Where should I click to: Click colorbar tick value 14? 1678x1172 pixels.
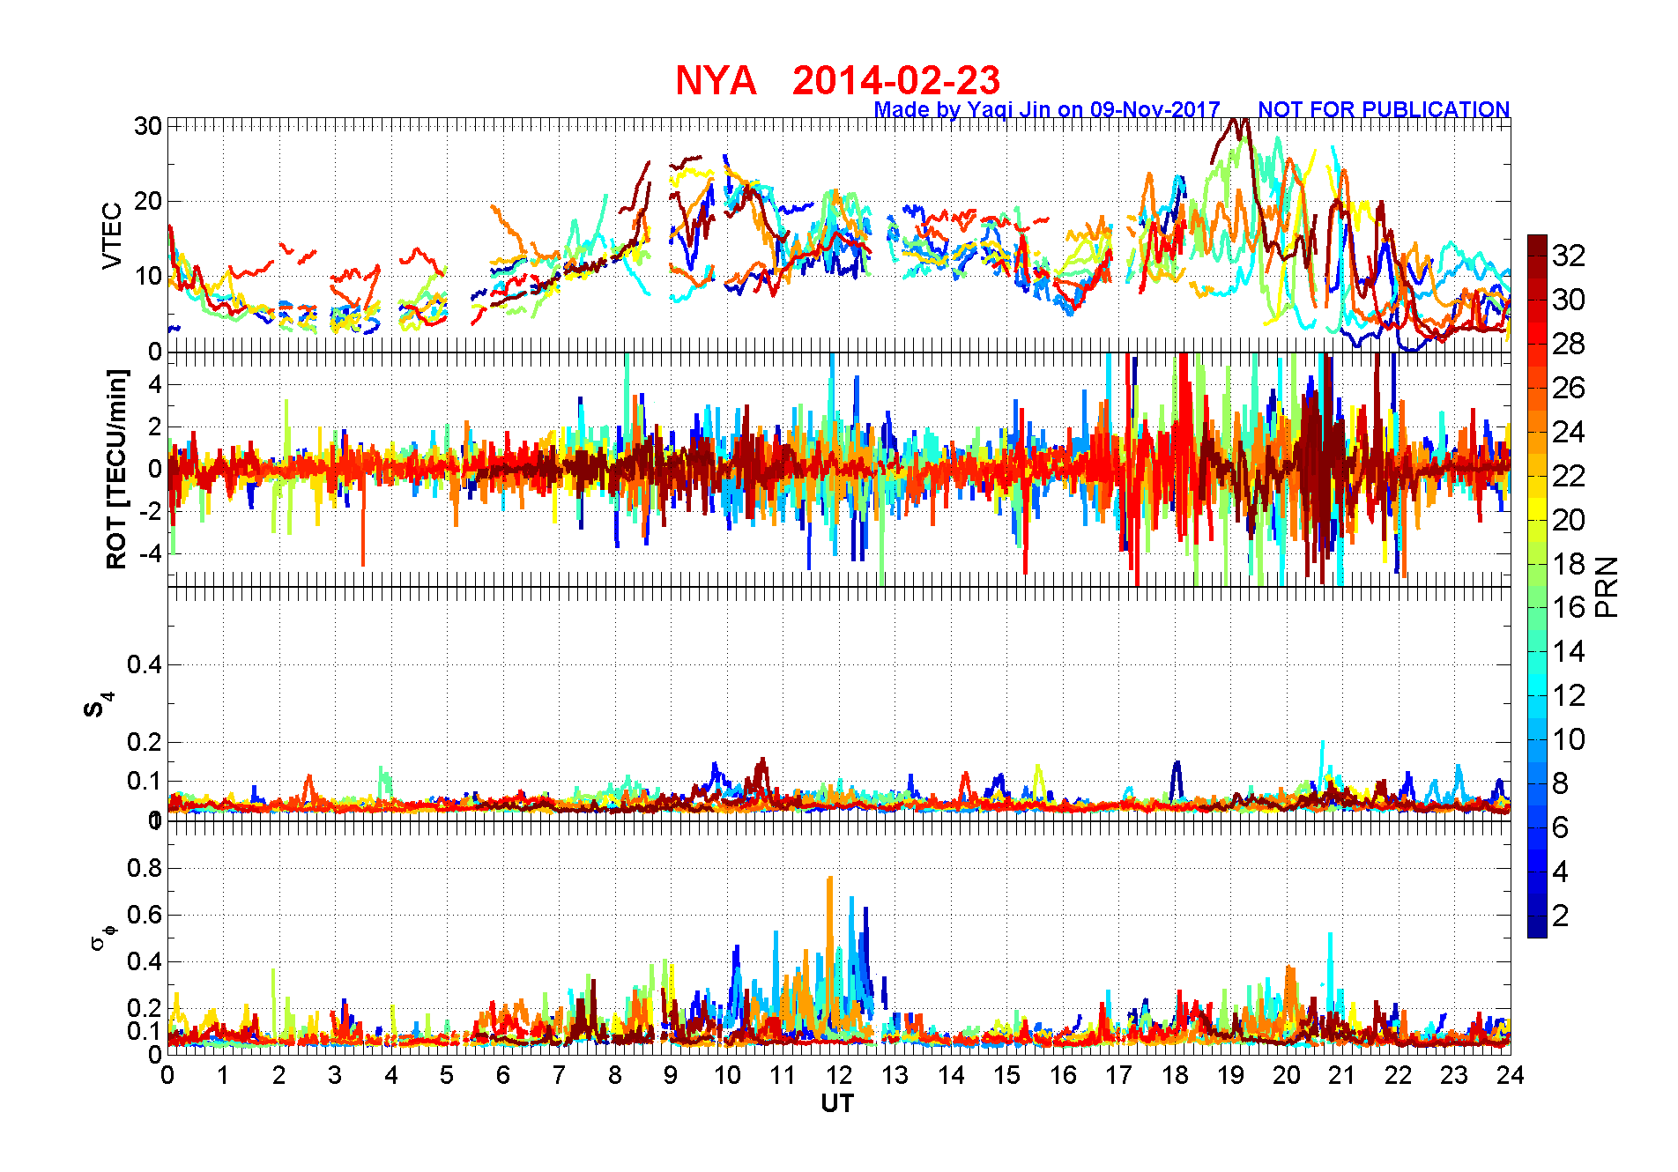click(1569, 651)
